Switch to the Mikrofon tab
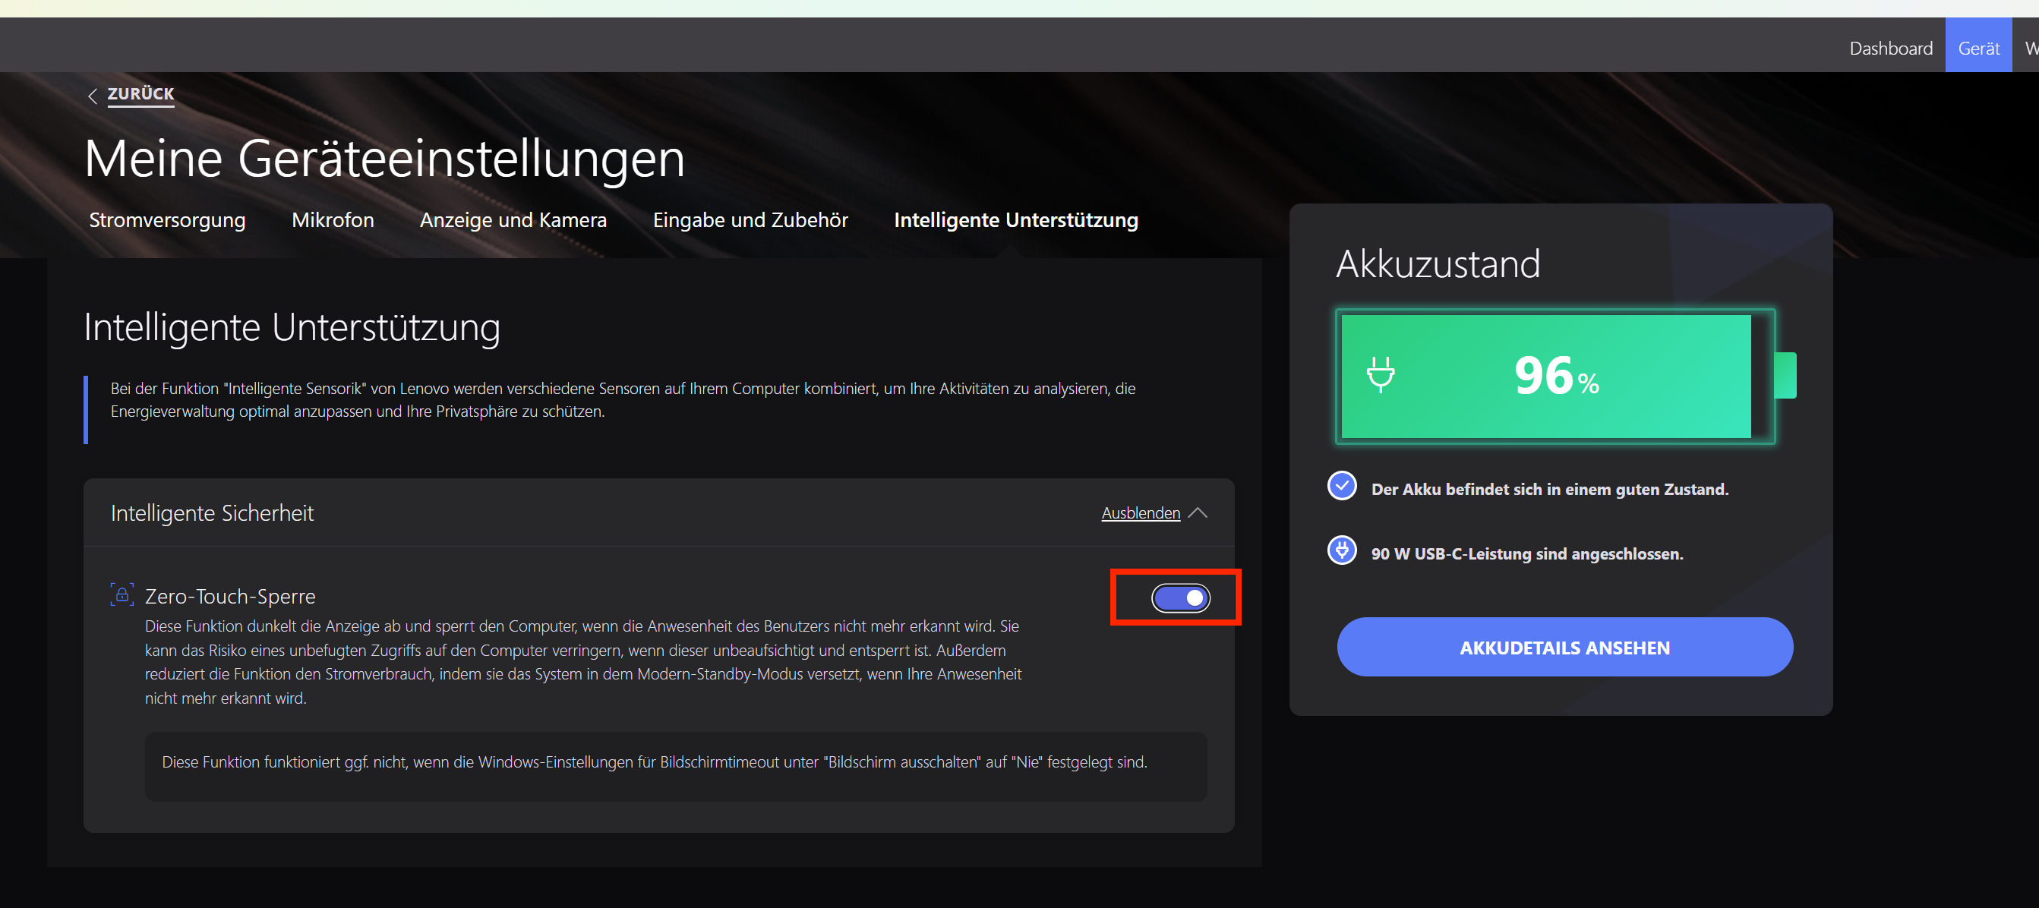The width and height of the screenshot is (2039, 908). click(333, 220)
